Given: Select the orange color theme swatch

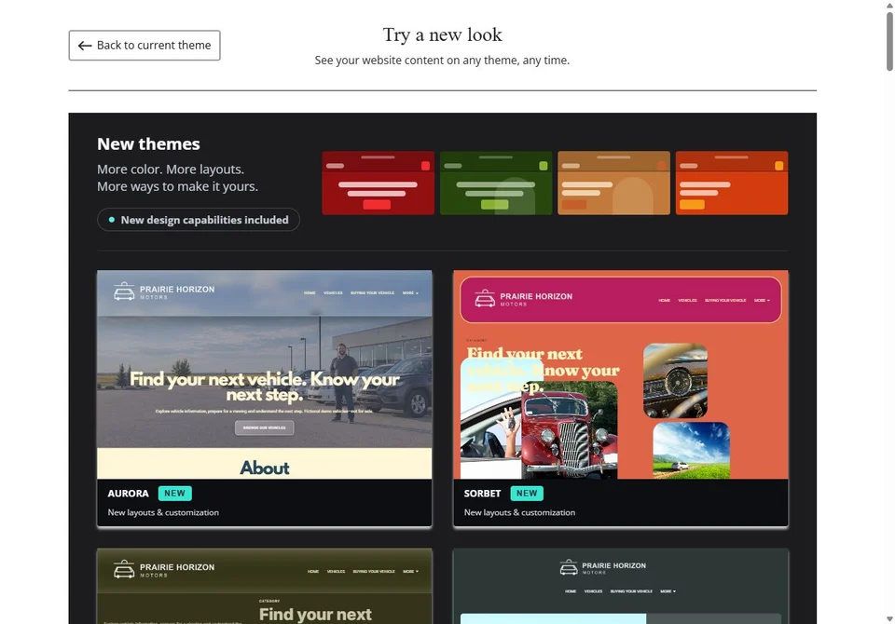Looking at the screenshot, I should click(x=732, y=183).
